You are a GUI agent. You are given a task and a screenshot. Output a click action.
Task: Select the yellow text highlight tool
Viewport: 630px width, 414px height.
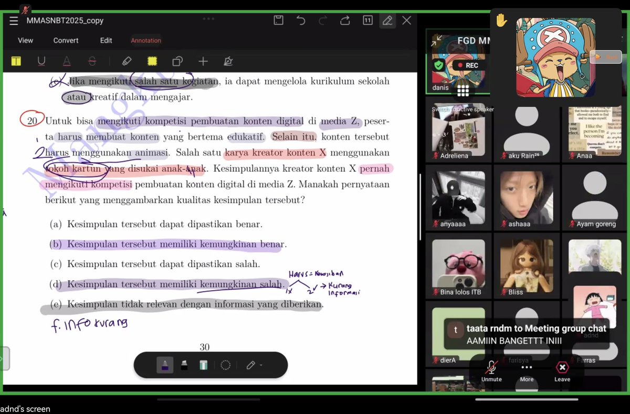tap(16, 61)
